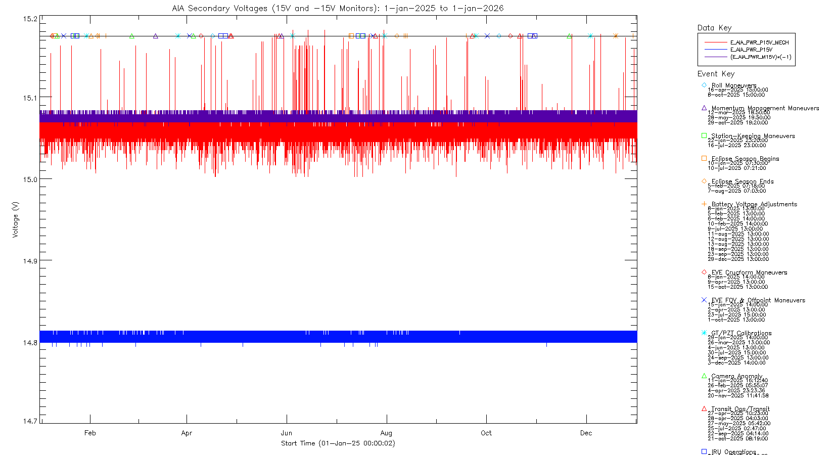Select the Eclipse Season Begins orange square icon
Screen dimensions: 834x455
point(704,158)
